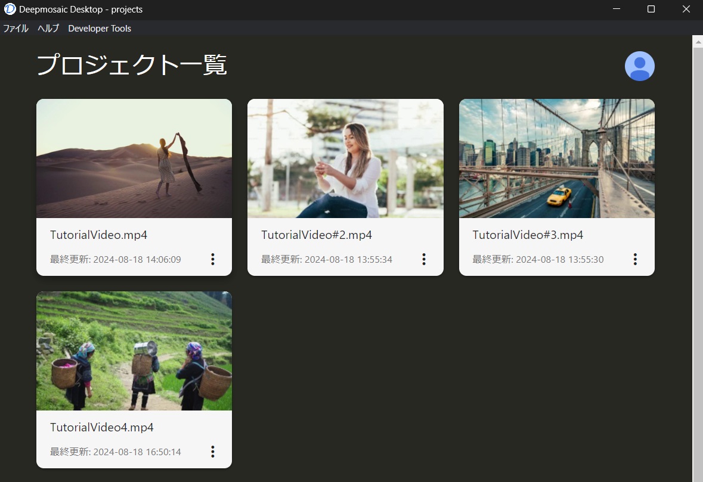This screenshot has width=703, height=482.
Task: Click the last updated timestamp of TutorialVideo4.mp4
Action: coord(114,452)
